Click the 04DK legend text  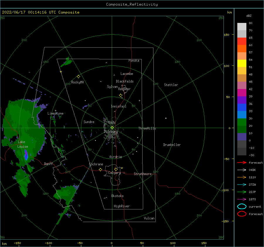pos(252,170)
